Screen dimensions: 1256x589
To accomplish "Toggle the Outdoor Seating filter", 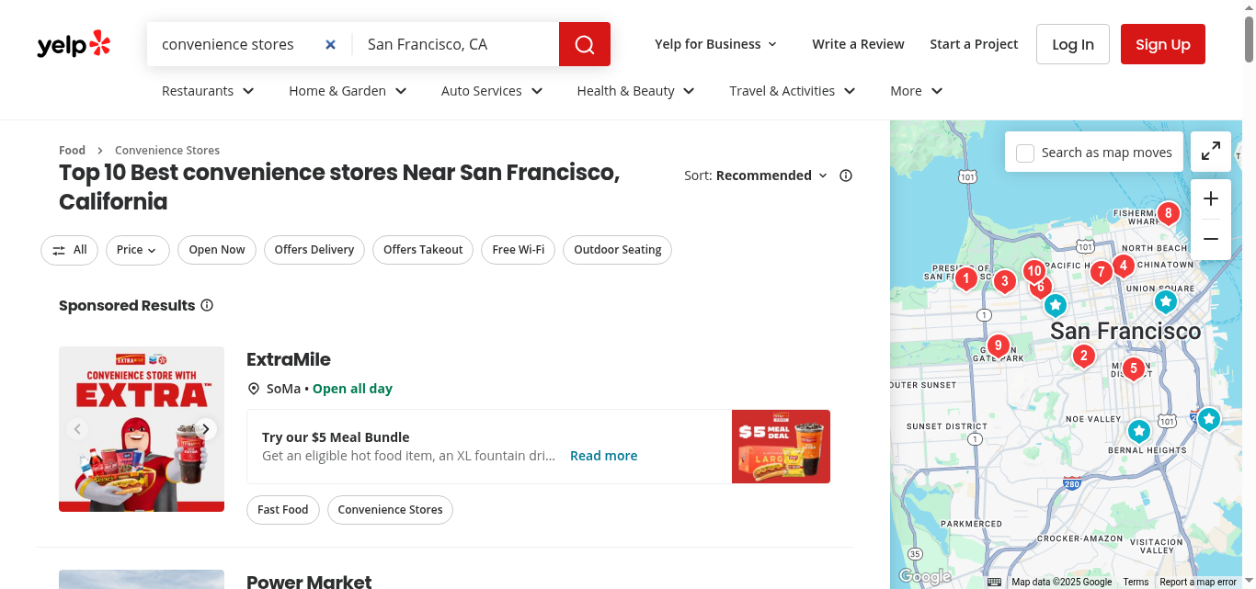I will pyautogui.click(x=618, y=250).
